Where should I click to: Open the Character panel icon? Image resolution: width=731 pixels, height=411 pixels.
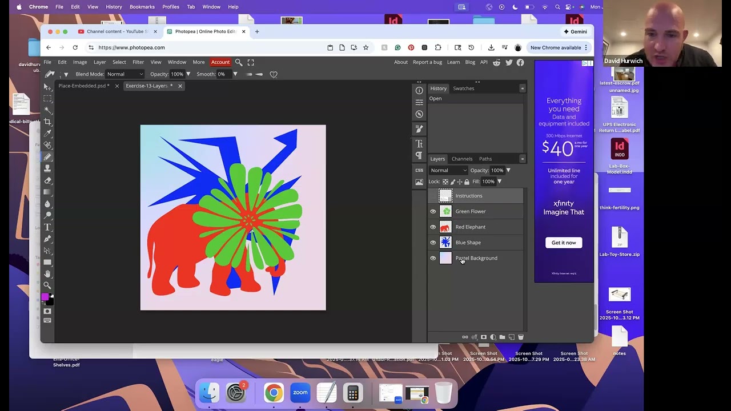point(419,144)
